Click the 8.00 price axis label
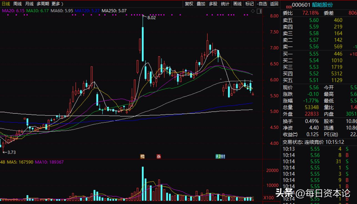The image size is (357, 204). tap(274, 16)
